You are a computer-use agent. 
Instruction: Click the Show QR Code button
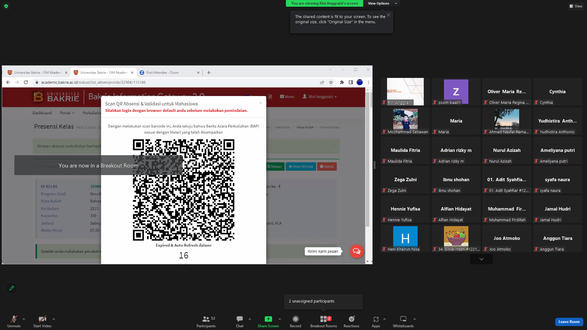tap(301, 167)
